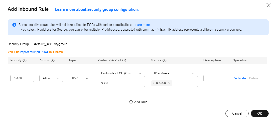Click the Cancel button

point(237,113)
